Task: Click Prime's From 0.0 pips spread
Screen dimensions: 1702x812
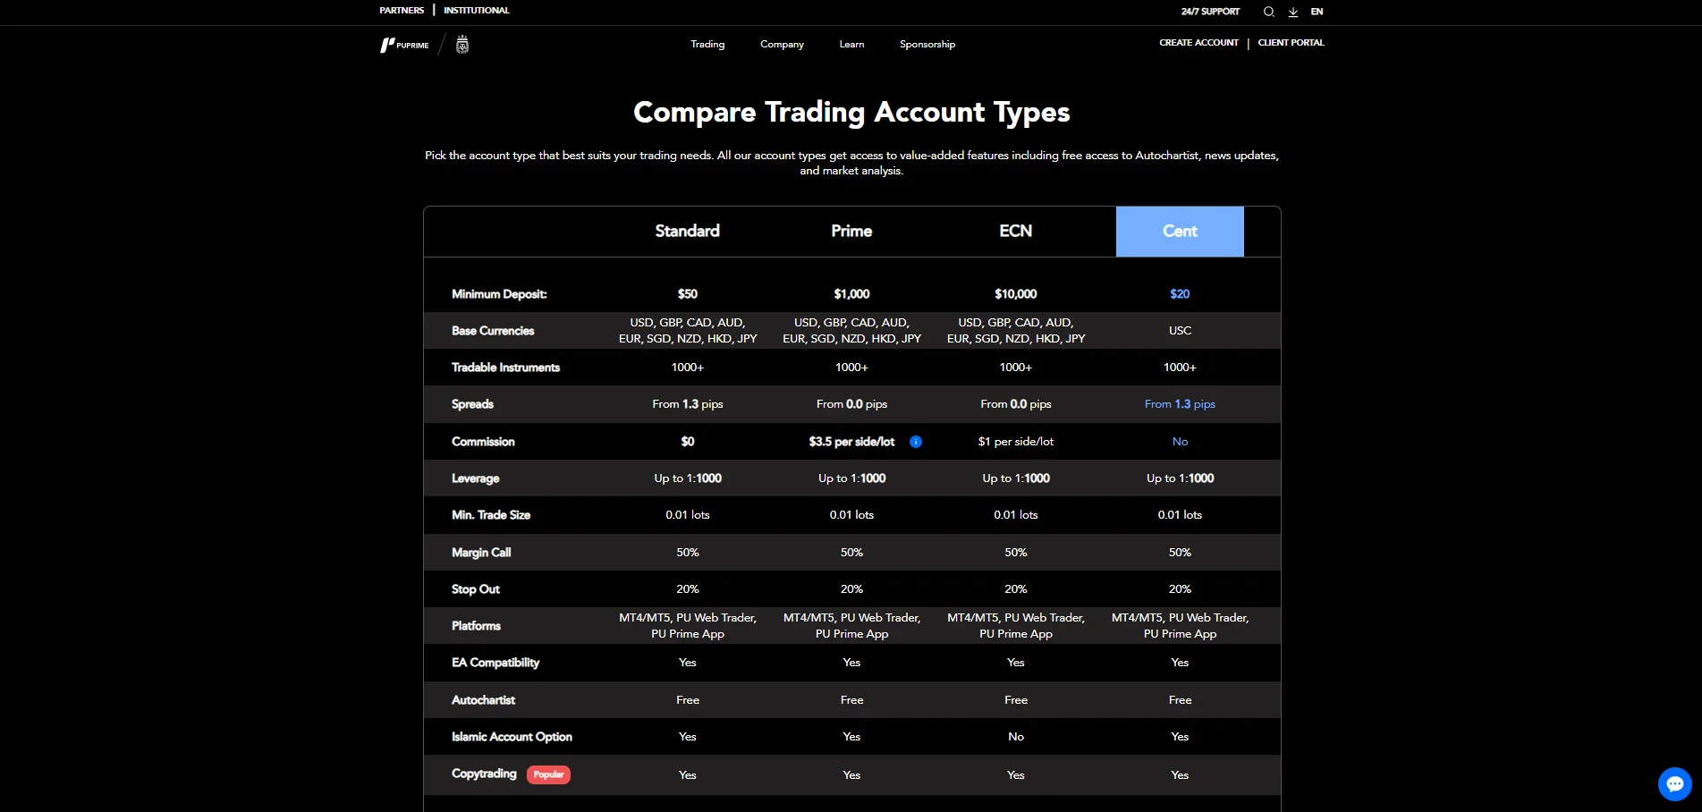Action: [851, 404]
